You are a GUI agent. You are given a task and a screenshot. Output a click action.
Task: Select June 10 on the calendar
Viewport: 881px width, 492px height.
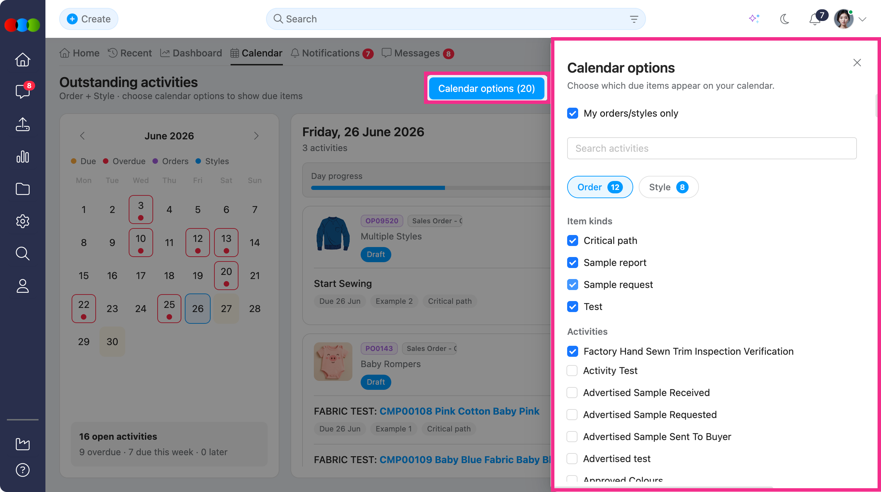click(x=141, y=243)
